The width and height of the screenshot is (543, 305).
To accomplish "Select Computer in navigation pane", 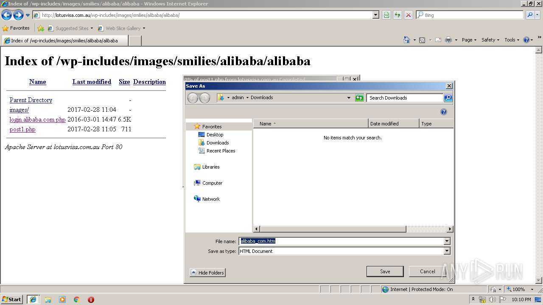I will pyautogui.click(x=208, y=183).
